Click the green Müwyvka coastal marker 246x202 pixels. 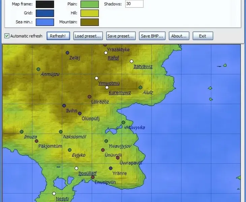123,122
